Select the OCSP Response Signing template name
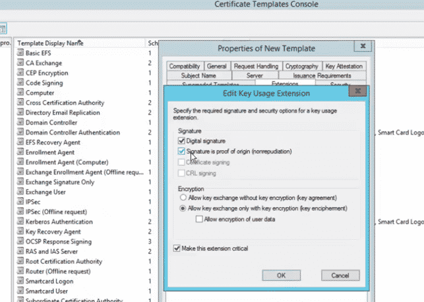The image size is (424, 302). pyautogui.click(x=59, y=241)
